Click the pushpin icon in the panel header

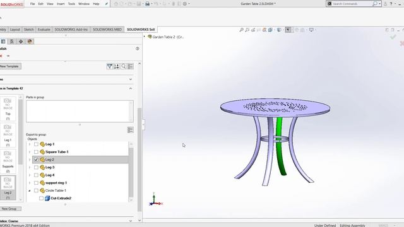pos(8,56)
